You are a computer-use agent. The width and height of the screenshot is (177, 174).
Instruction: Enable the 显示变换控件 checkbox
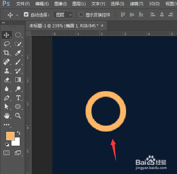pos(81,14)
